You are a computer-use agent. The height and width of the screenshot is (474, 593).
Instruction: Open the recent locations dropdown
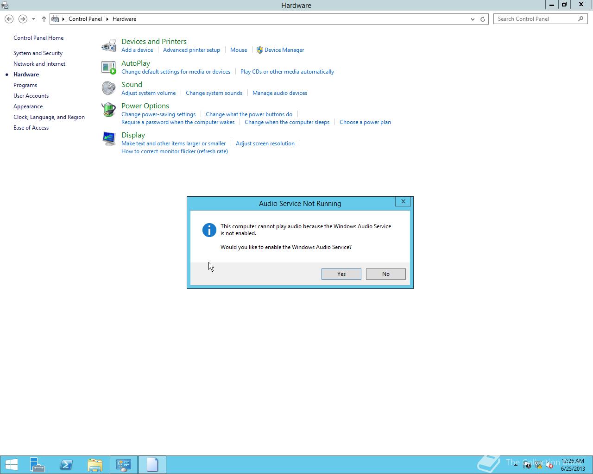point(33,19)
